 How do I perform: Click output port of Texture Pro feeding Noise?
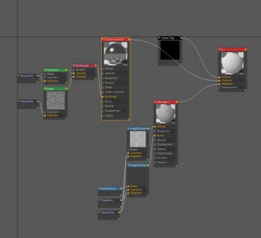tap(38, 101)
